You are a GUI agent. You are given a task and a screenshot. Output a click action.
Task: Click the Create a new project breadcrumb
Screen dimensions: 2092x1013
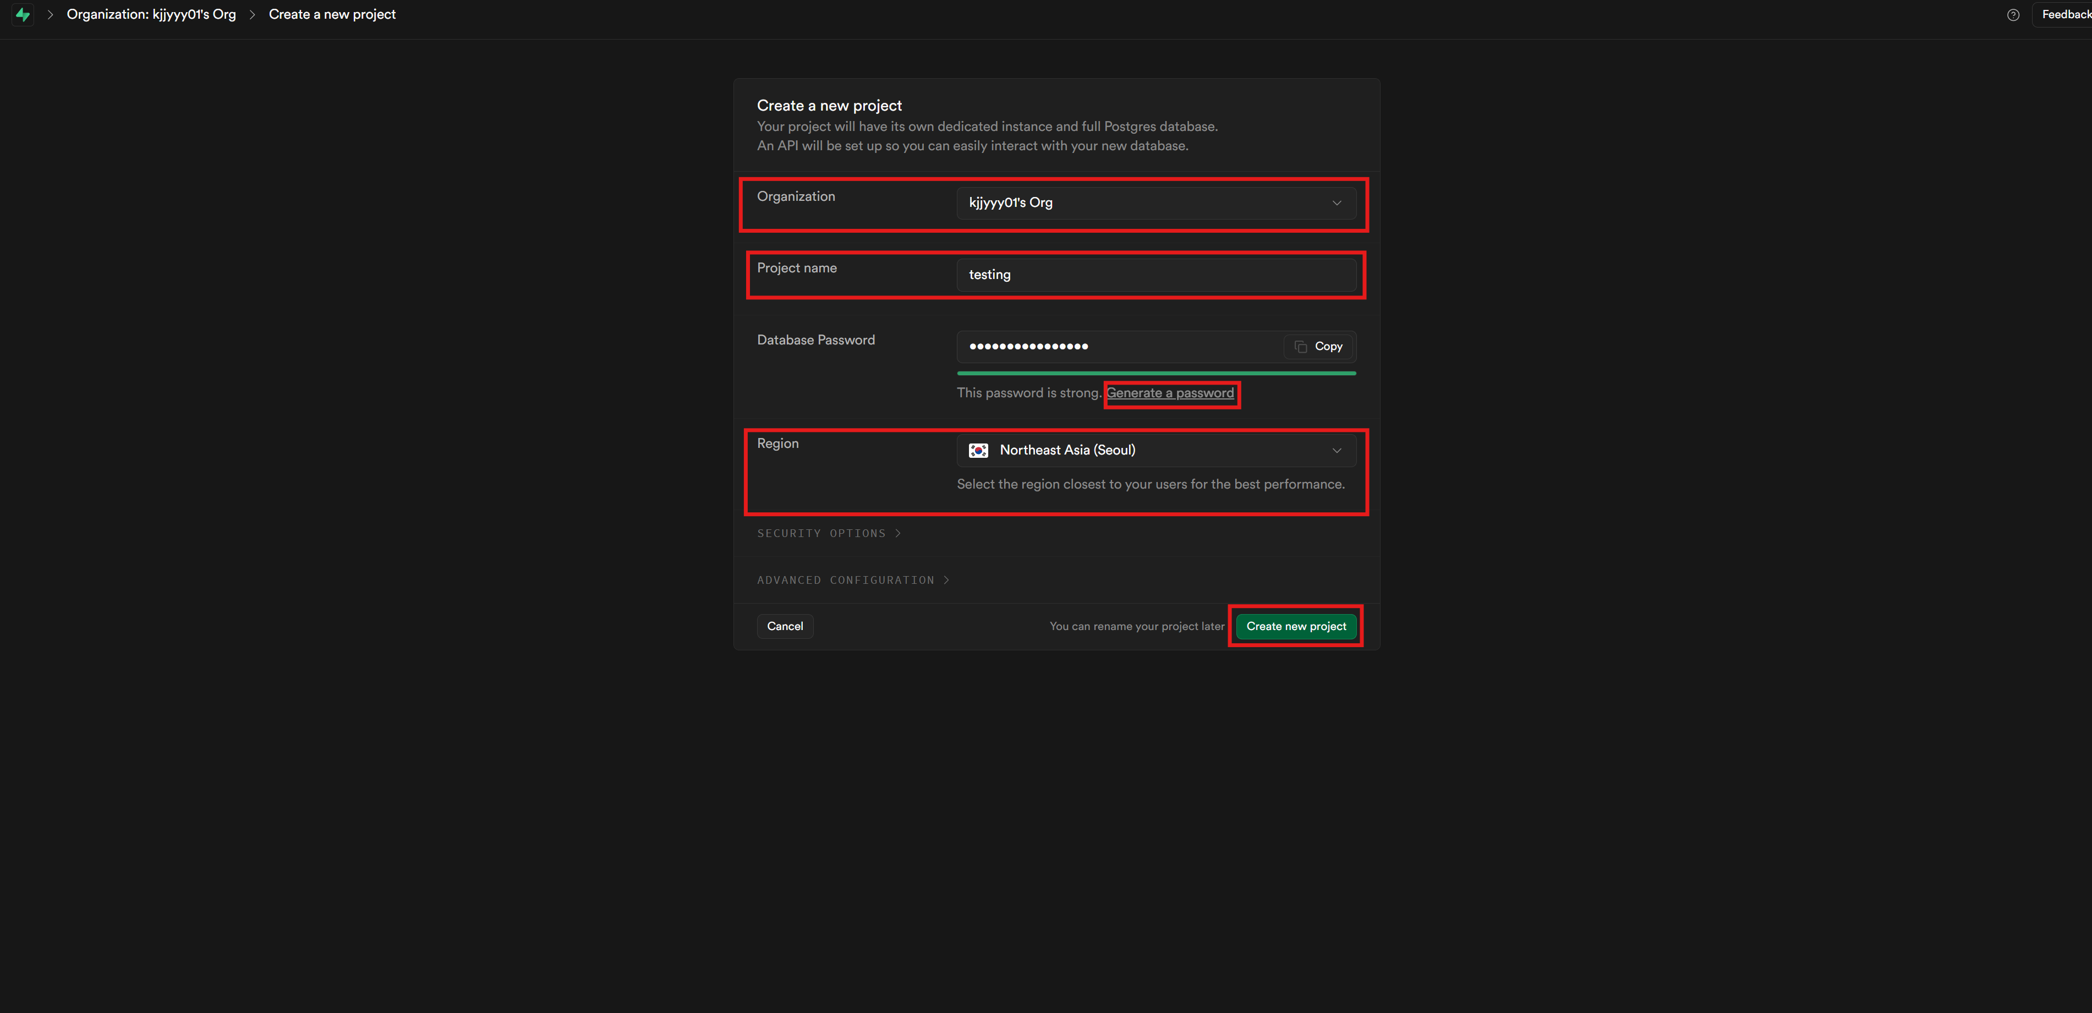pos(332,15)
